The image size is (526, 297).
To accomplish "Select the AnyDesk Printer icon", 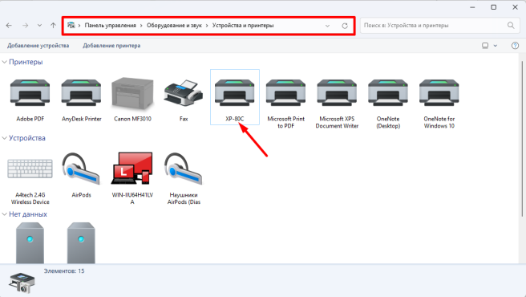I will 81,93.
